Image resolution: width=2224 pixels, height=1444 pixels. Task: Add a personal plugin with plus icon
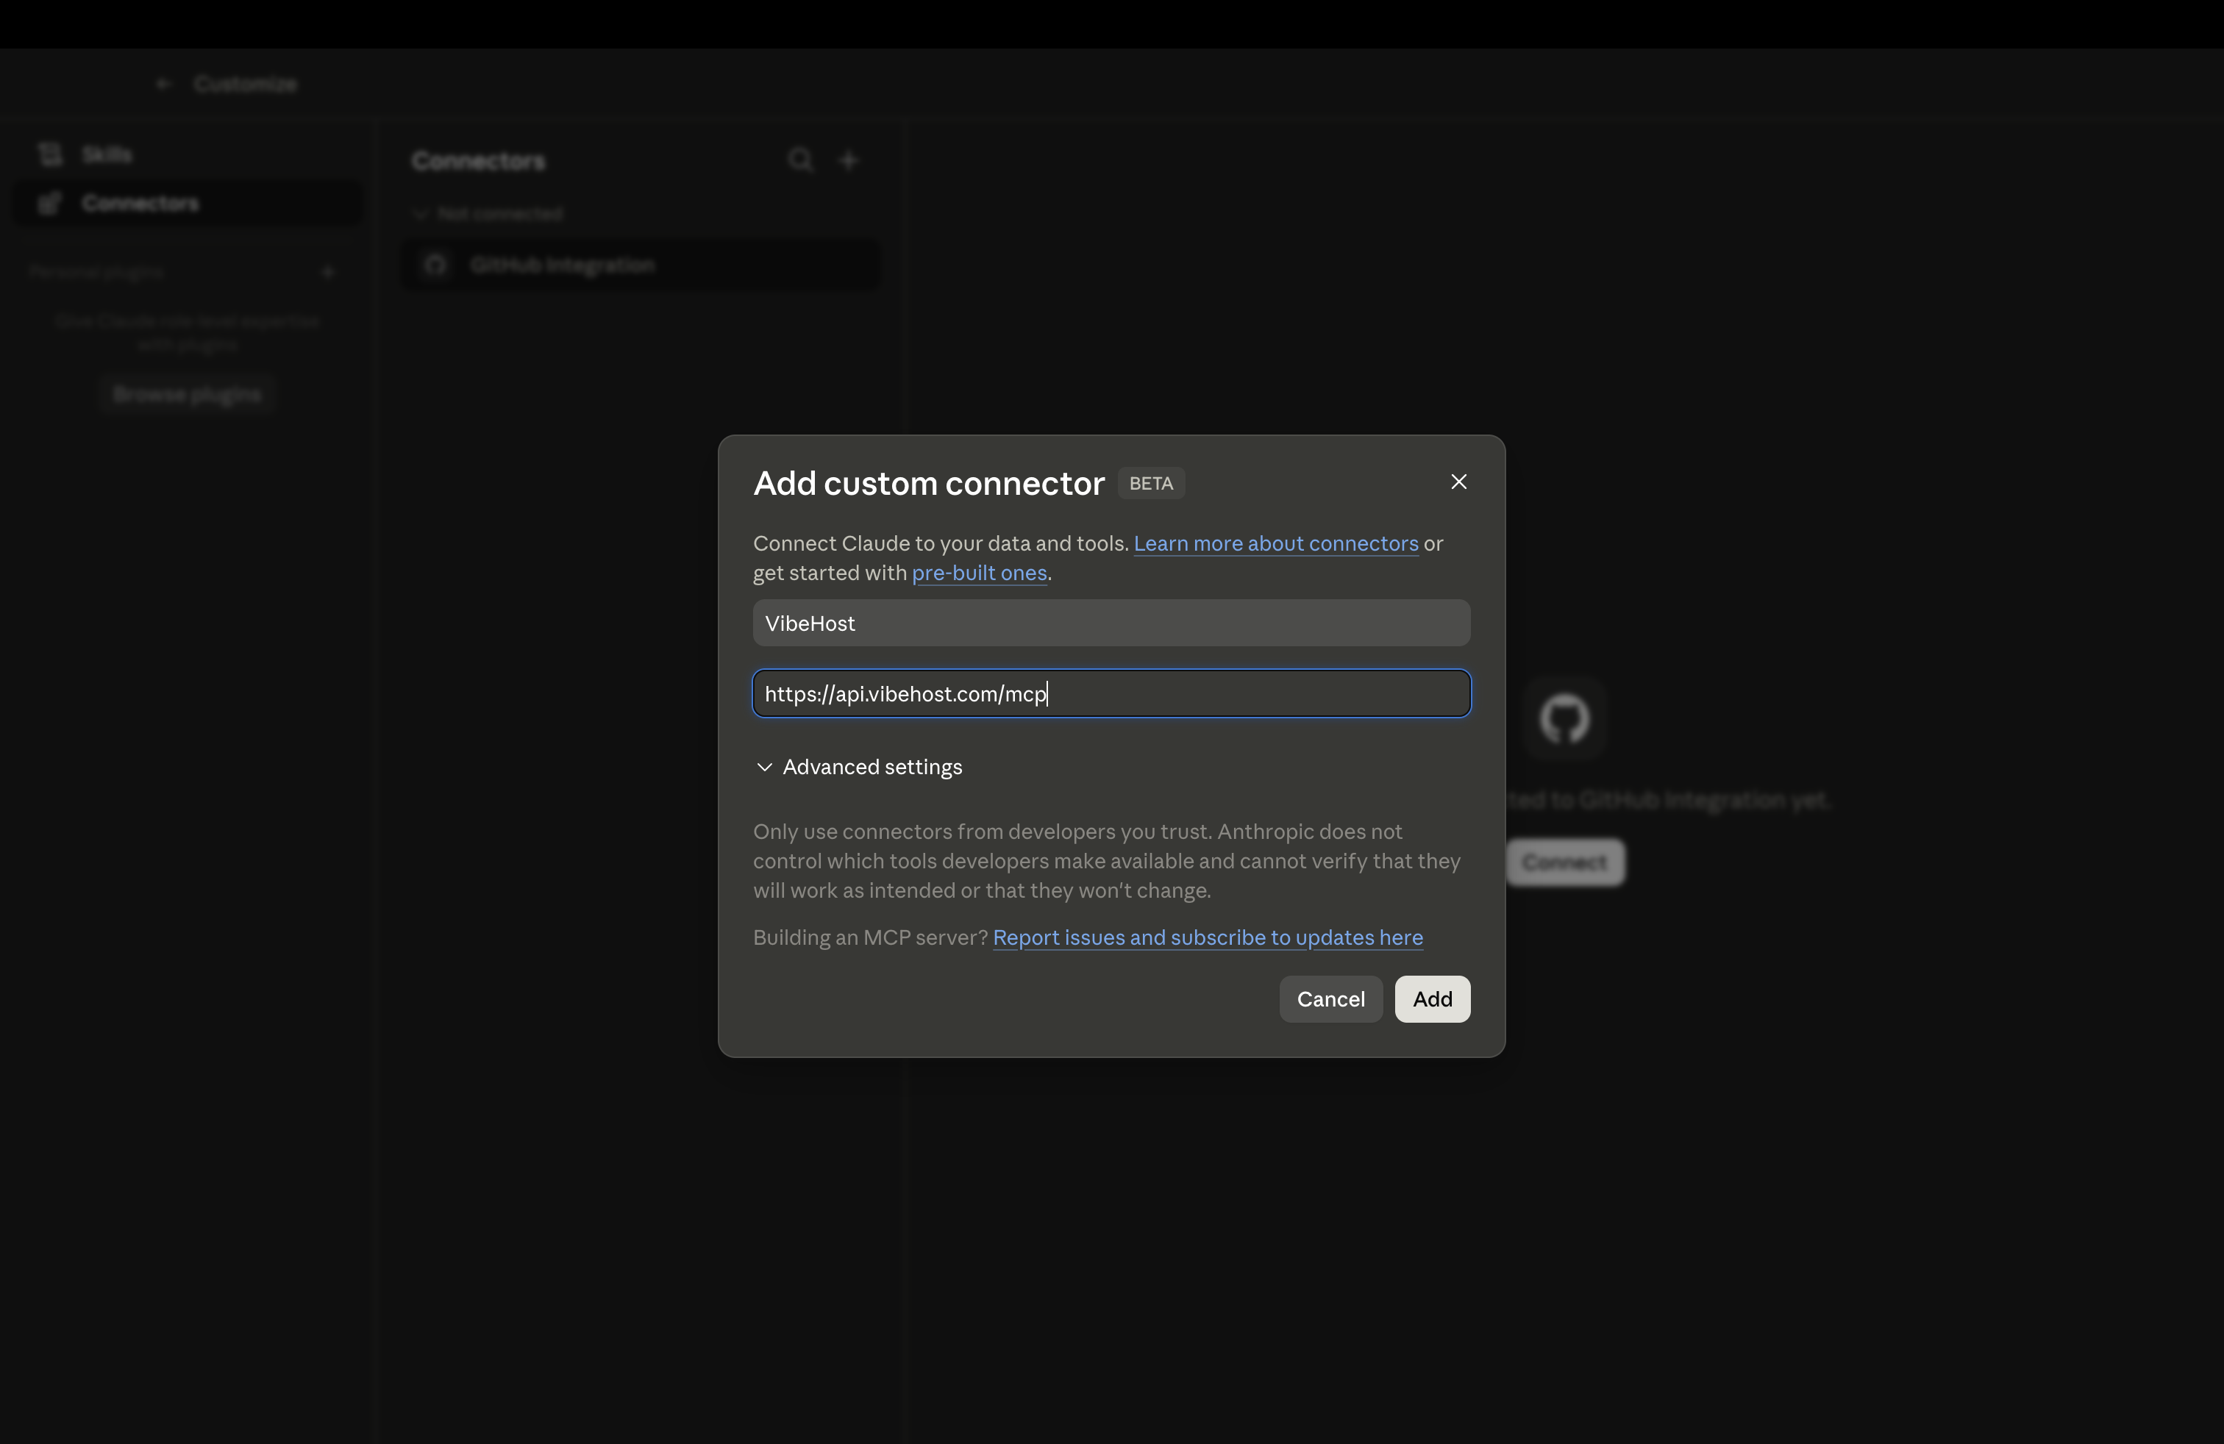328,272
